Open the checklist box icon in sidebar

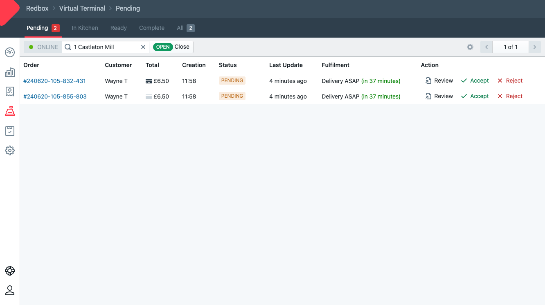[x=9, y=130]
